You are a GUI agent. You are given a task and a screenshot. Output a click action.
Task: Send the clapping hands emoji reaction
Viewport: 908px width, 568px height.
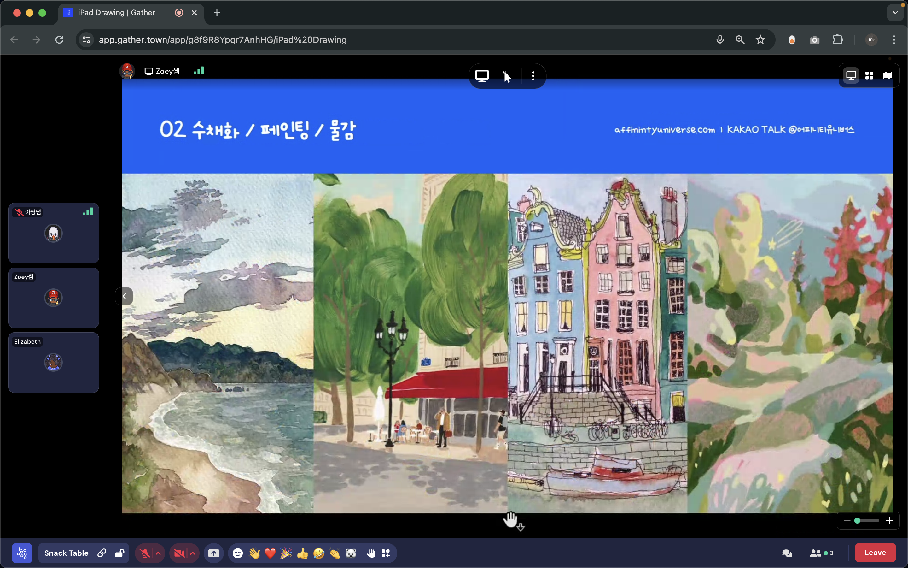tap(335, 553)
